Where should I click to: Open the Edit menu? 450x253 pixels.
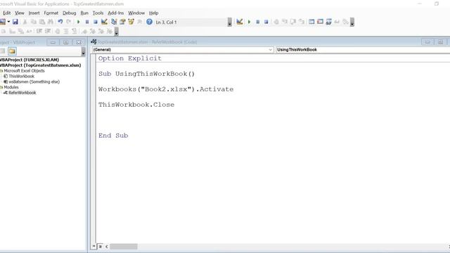[x=6, y=13]
